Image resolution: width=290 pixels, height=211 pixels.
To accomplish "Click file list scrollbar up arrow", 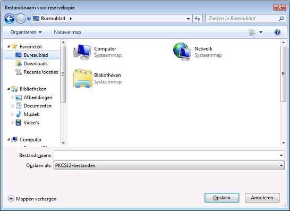I will point(283,43).
